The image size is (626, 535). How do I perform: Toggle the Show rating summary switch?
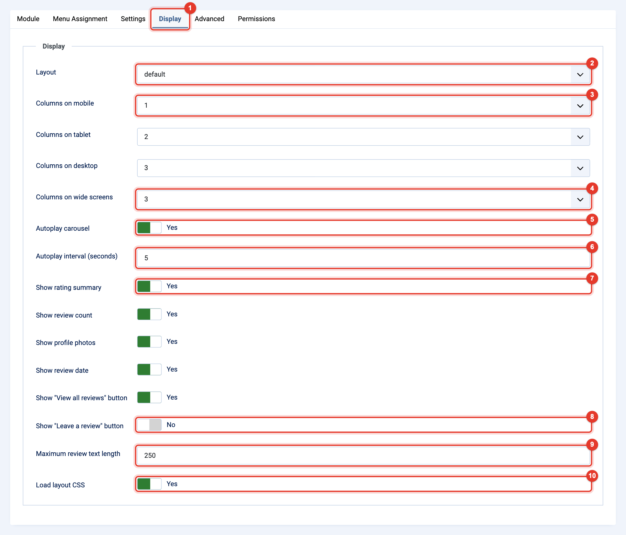pos(149,286)
